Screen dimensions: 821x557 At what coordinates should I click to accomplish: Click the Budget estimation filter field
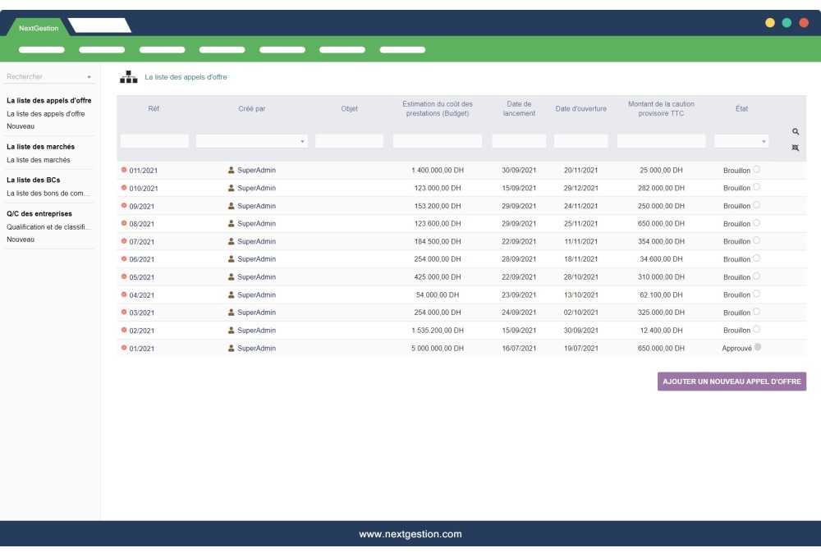click(437, 141)
